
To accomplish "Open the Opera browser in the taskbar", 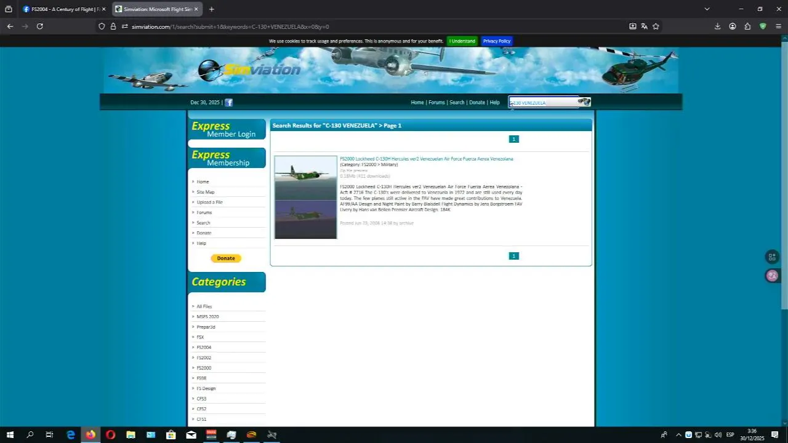I will coord(110,435).
